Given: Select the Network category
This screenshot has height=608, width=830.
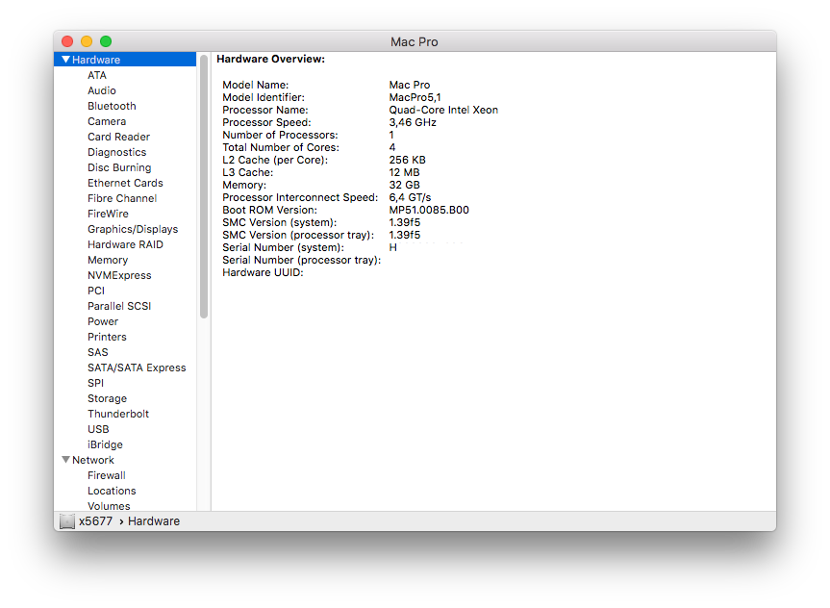Looking at the screenshot, I should click(x=93, y=460).
